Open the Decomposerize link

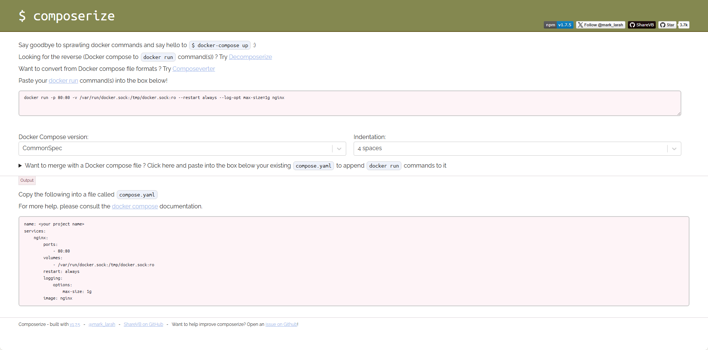pos(251,57)
